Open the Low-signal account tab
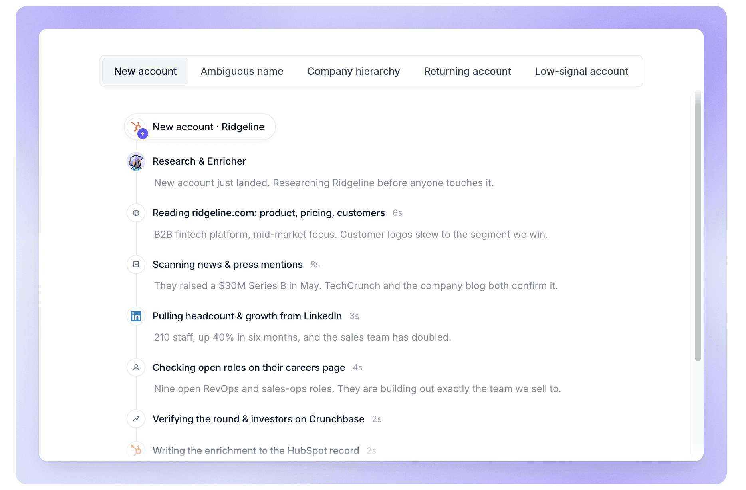The width and height of the screenshot is (746, 490). [581, 71]
